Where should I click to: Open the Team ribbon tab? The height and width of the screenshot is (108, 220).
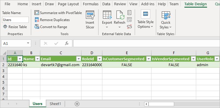pos(174,4)
